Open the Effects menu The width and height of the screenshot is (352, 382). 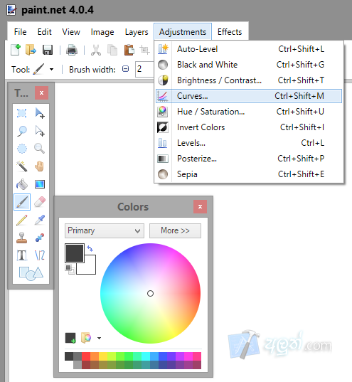230,32
